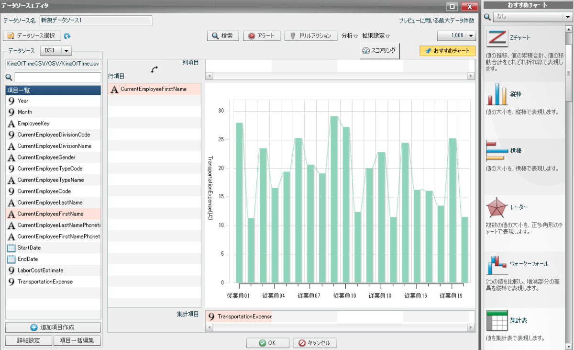
Task: Select the highlighted CurrentEmployeeFirstName list item
Action: pyautogui.click(x=53, y=214)
